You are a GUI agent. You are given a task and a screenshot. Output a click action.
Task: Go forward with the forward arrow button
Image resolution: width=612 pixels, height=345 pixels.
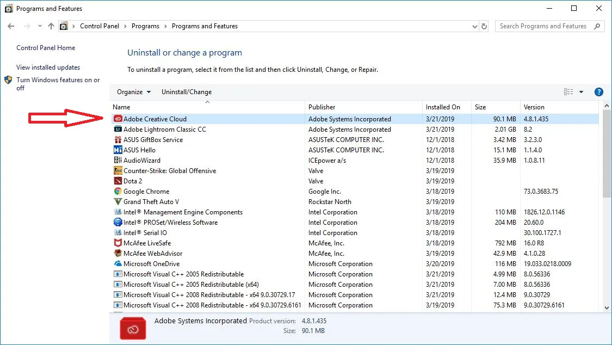(x=27, y=26)
